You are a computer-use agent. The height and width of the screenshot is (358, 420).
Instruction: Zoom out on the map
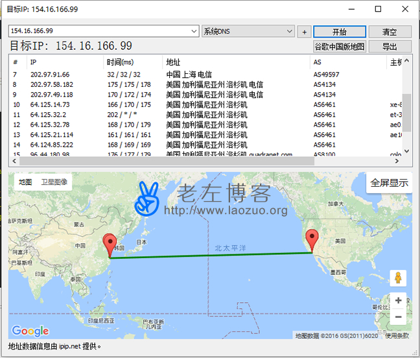pos(398,317)
